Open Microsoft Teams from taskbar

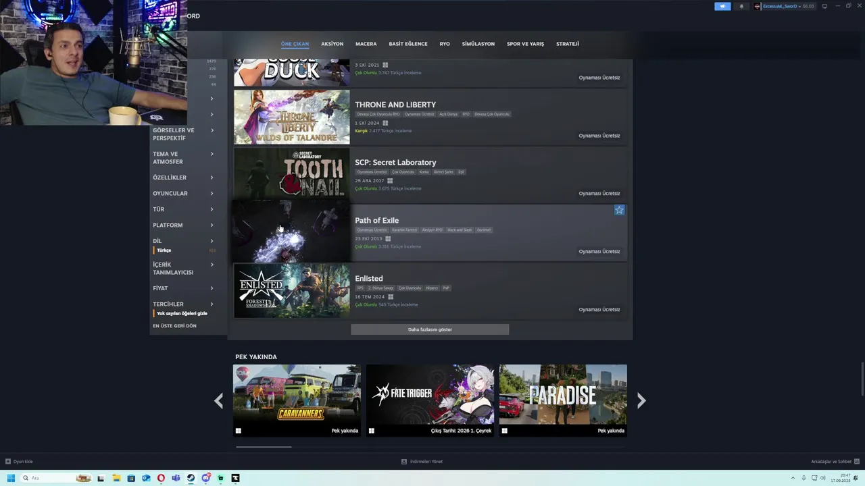click(x=176, y=478)
